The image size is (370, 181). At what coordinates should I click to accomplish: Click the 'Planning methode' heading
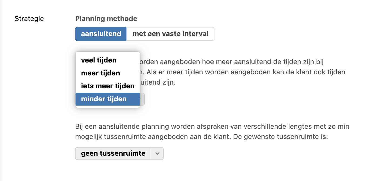pyautogui.click(x=106, y=19)
